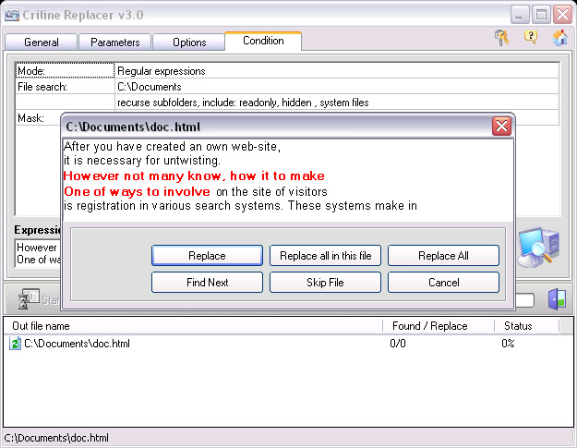Click the Mode: label cell
Image resolution: width=577 pixels, height=448 pixels.
click(x=66, y=71)
